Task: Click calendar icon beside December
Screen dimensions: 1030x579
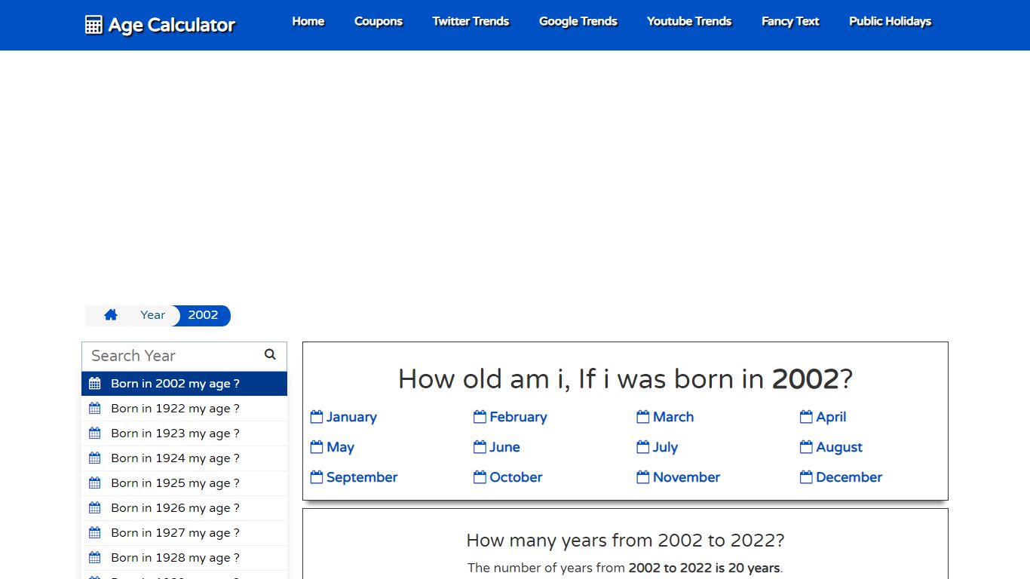Action: coord(806,477)
